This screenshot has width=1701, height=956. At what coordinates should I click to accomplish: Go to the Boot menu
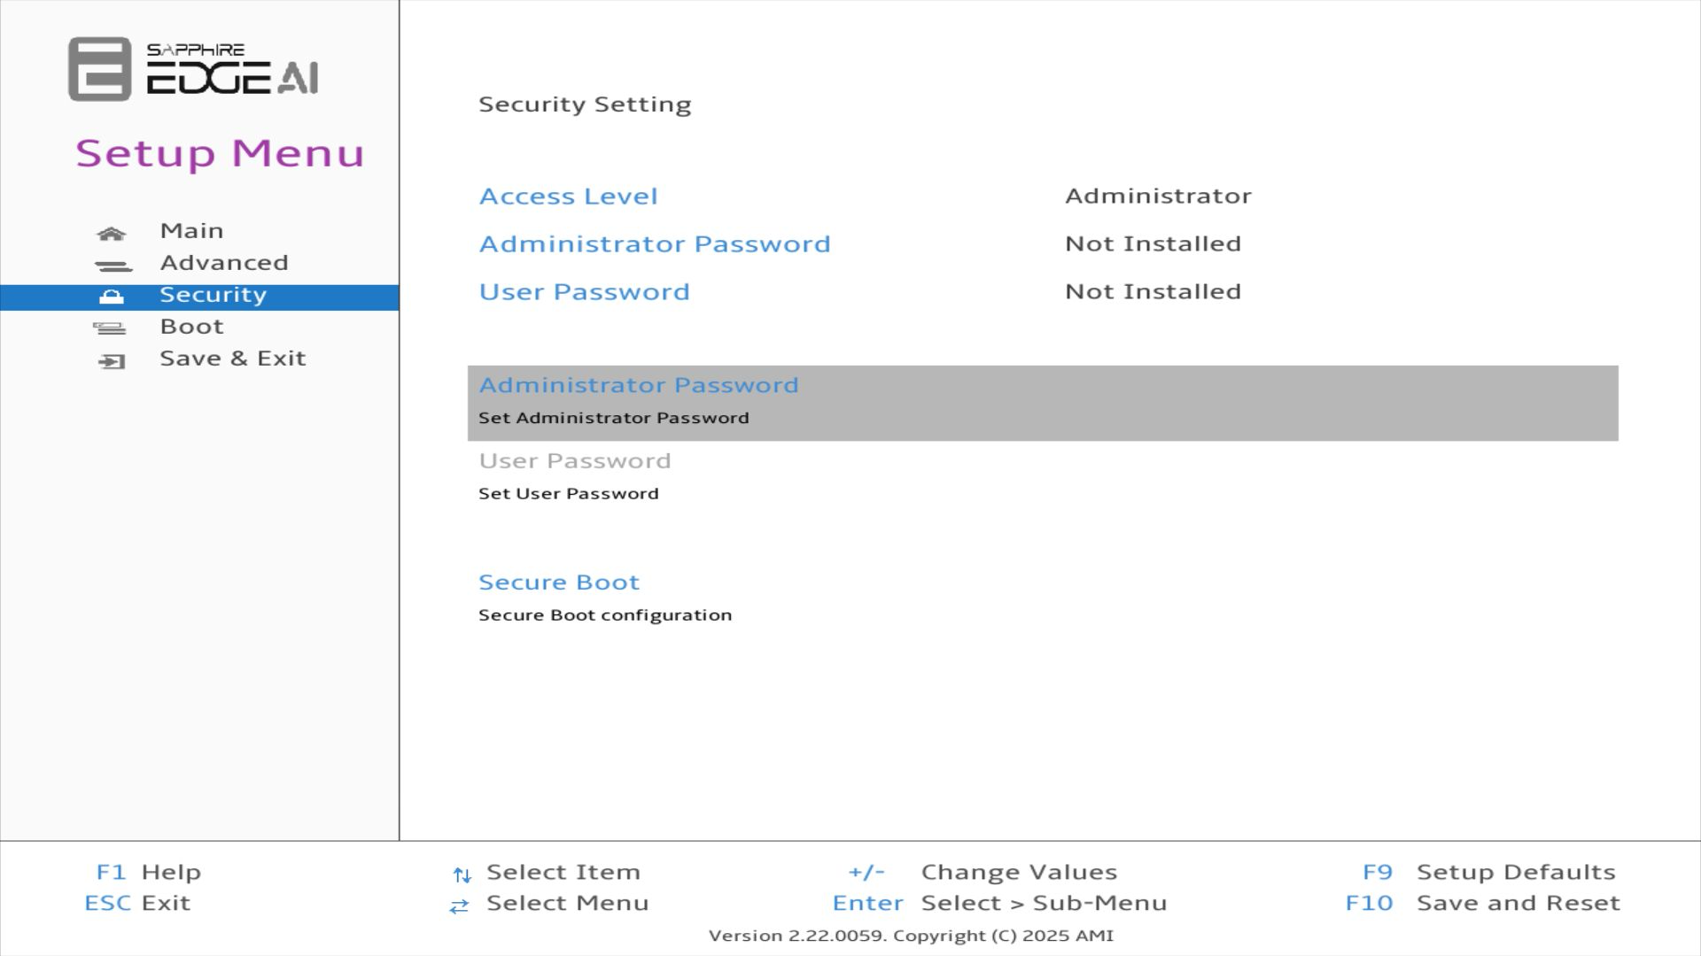[191, 327]
